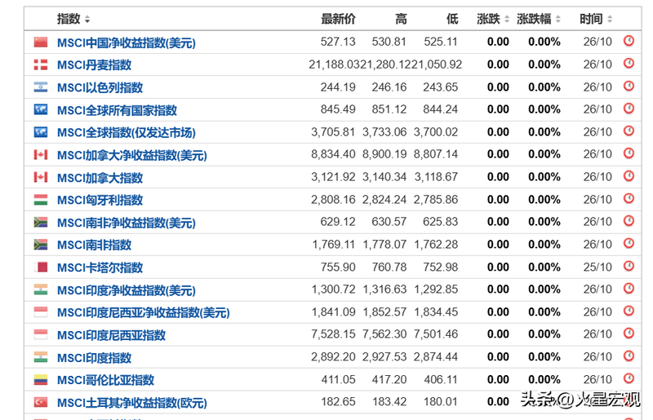
Task: Click the Israel flag icon beside MSCI以色列指数
Action: [x=40, y=87]
